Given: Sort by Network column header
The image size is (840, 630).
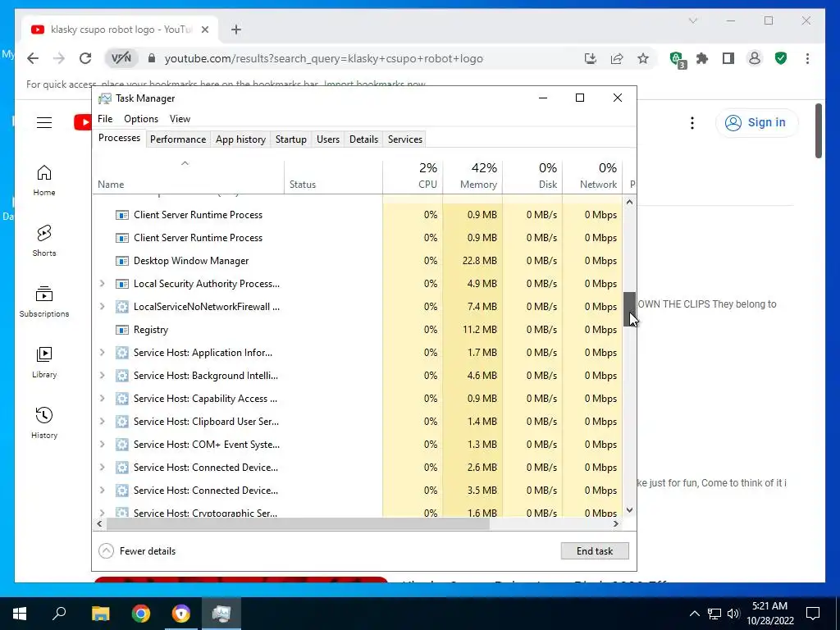Looking at the screenshot, I should [x=593, y=176].
